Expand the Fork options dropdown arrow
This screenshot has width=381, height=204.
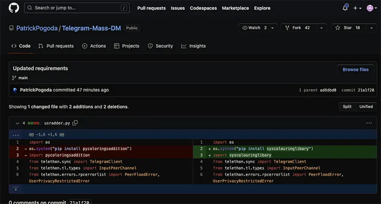coord(321,28)
